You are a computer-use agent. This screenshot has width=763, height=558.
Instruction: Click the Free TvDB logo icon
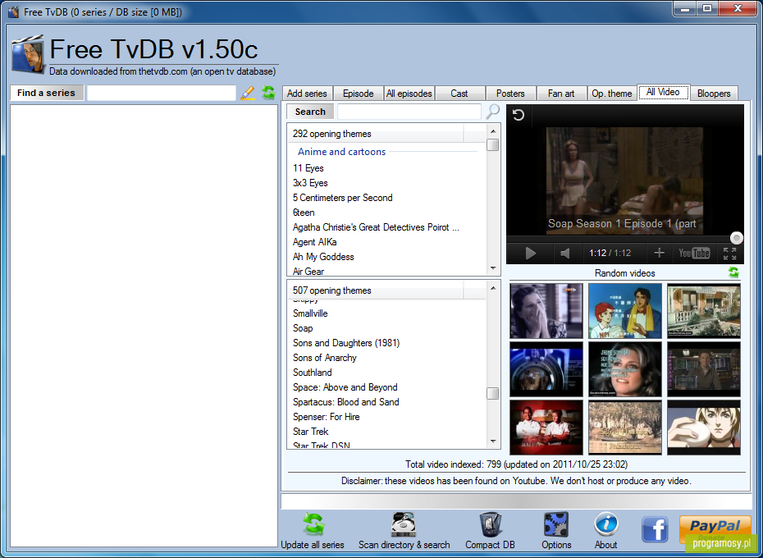pyautogui.click(x=28, y=54)
